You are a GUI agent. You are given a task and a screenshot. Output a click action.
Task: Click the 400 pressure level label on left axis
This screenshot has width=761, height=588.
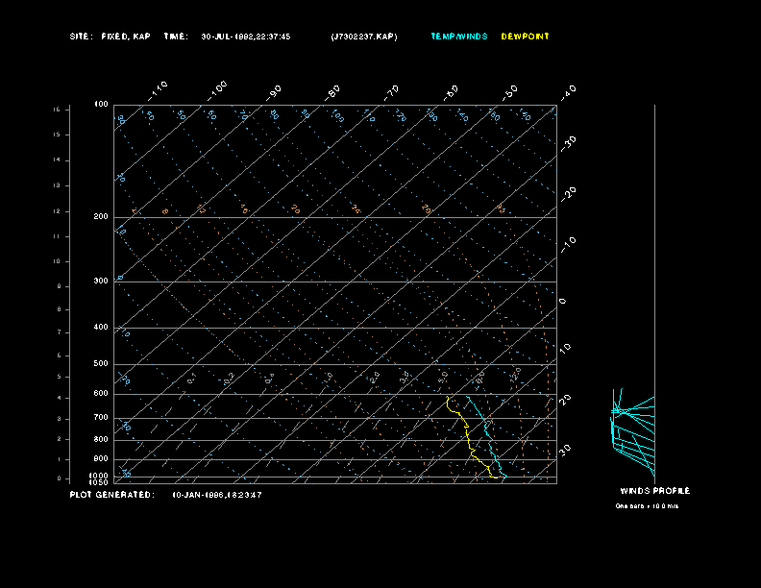coord(100,328)
